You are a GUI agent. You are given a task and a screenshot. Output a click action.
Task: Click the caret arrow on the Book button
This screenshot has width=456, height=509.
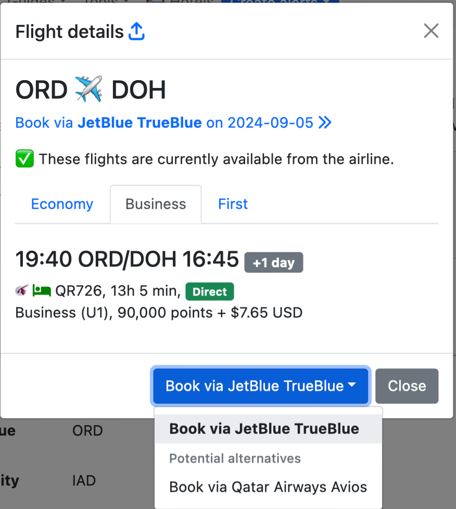(352, 386)
